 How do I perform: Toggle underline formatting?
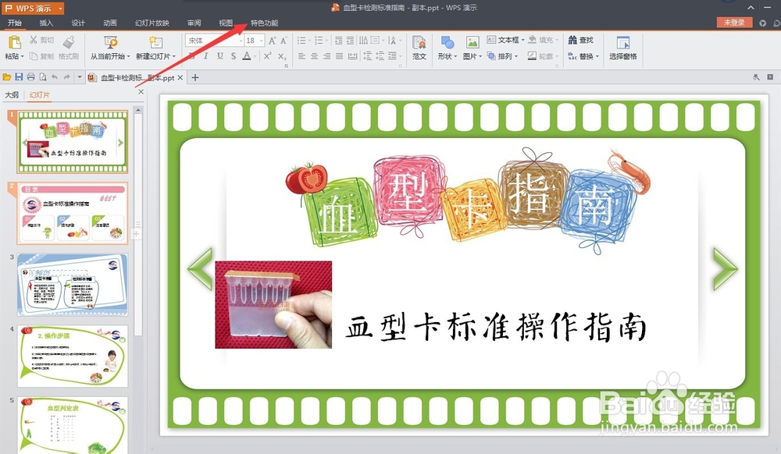pyautogui.click(x=221, y=56)
